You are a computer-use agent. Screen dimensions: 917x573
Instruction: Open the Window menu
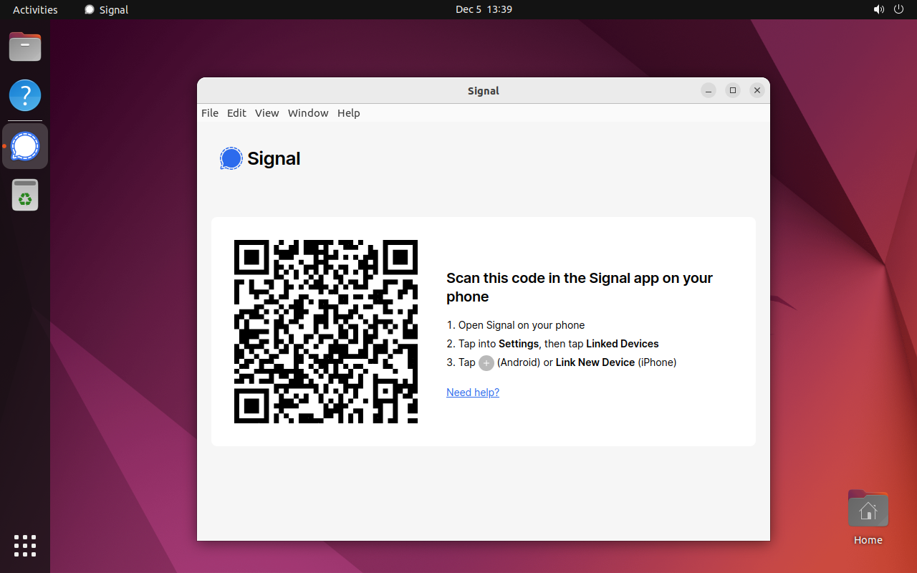(308, 113)
